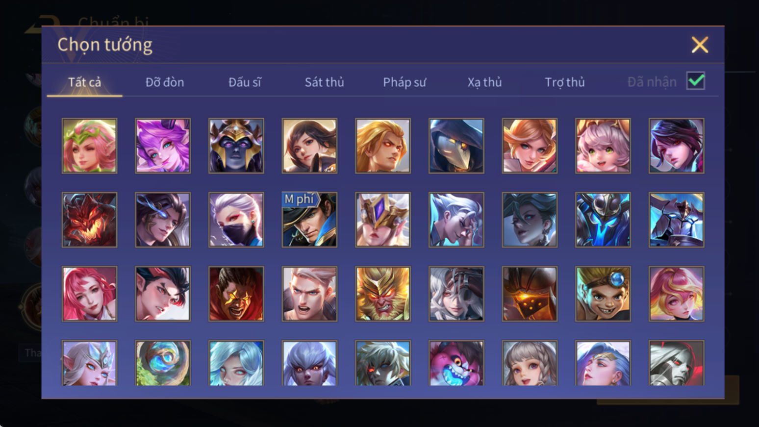Screen dimensions: 759x427
Task: Pick the pink grinning cat hero
Action: click(456, 363)
